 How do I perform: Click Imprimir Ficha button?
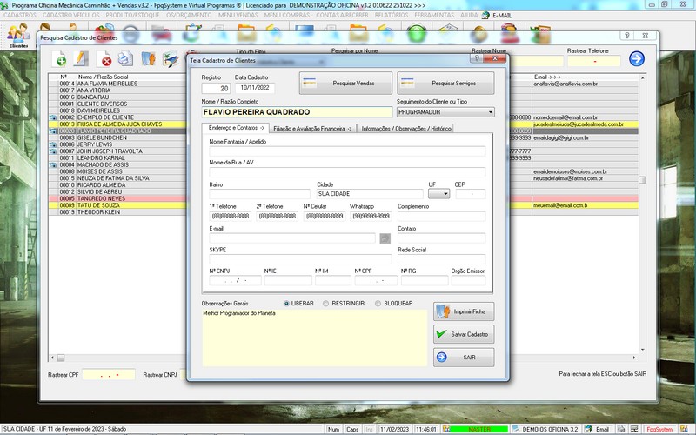[x=464, y=311]
